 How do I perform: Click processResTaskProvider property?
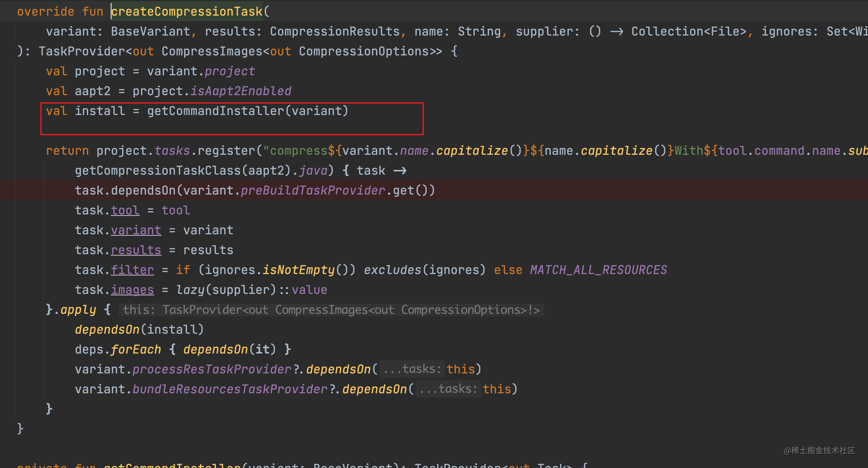212,370
